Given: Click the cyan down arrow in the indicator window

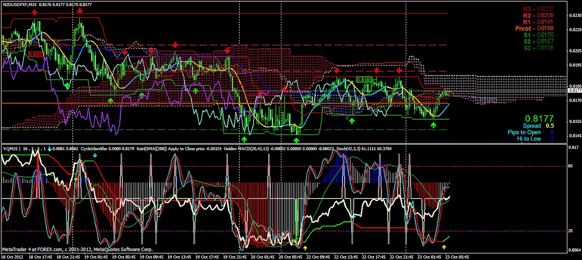Looking at the screenshot, I should (95, 156).
